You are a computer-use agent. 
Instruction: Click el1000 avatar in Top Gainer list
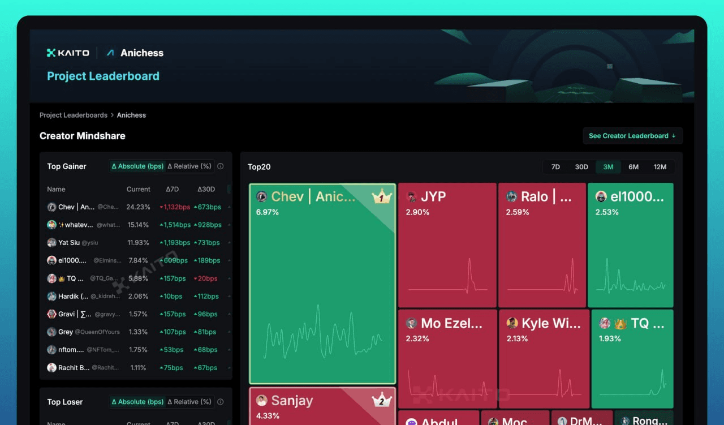pyautogui.click(x=51, y=260)
